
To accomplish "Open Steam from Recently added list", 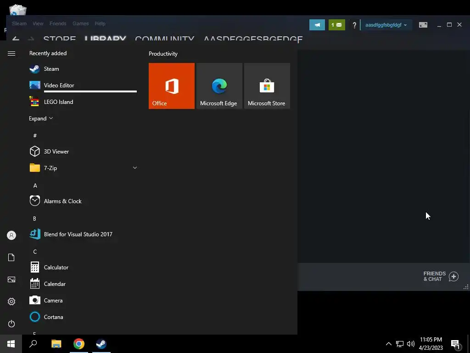I will tap(83, 69).
